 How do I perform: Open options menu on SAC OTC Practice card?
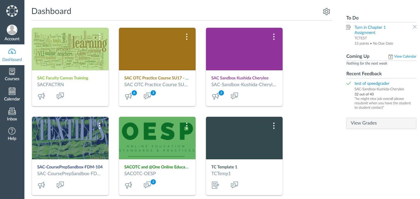coord(187,37)
